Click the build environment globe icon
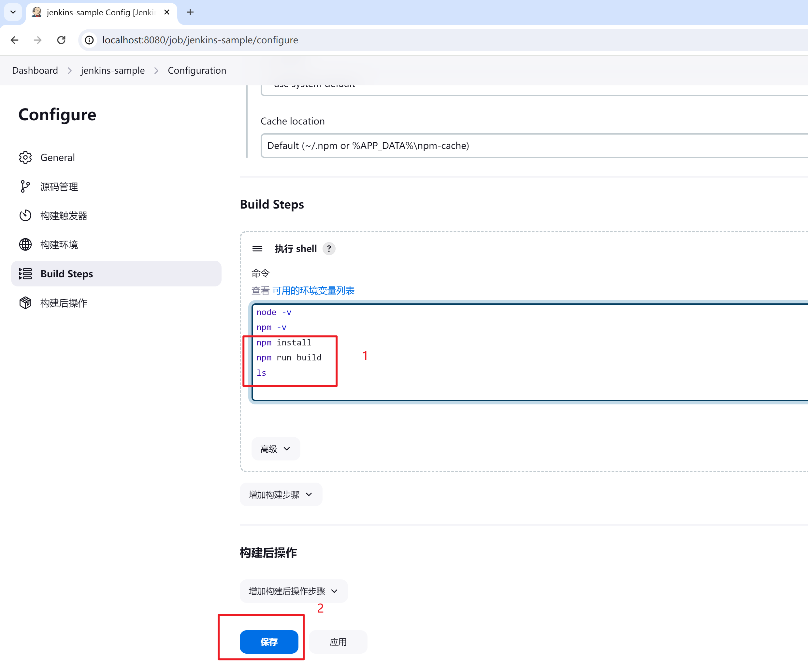 pyautogui.click(x=25, y=245)
